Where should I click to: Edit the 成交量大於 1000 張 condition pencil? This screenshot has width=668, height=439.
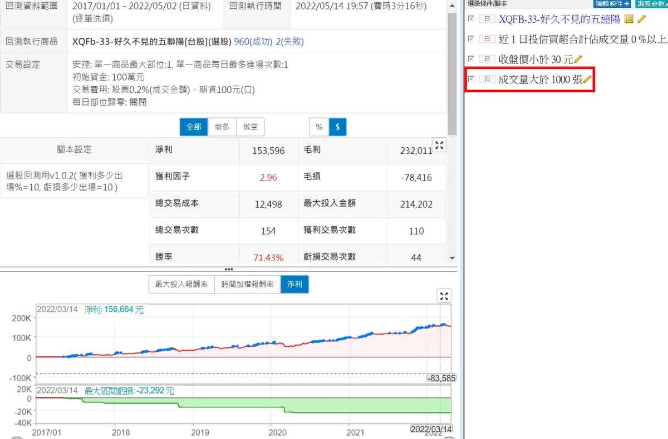point(587,79)
